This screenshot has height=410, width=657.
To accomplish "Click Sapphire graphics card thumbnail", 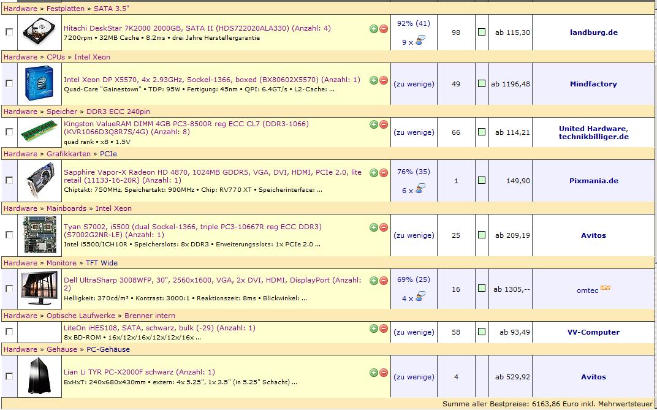I will coord(39,180).
